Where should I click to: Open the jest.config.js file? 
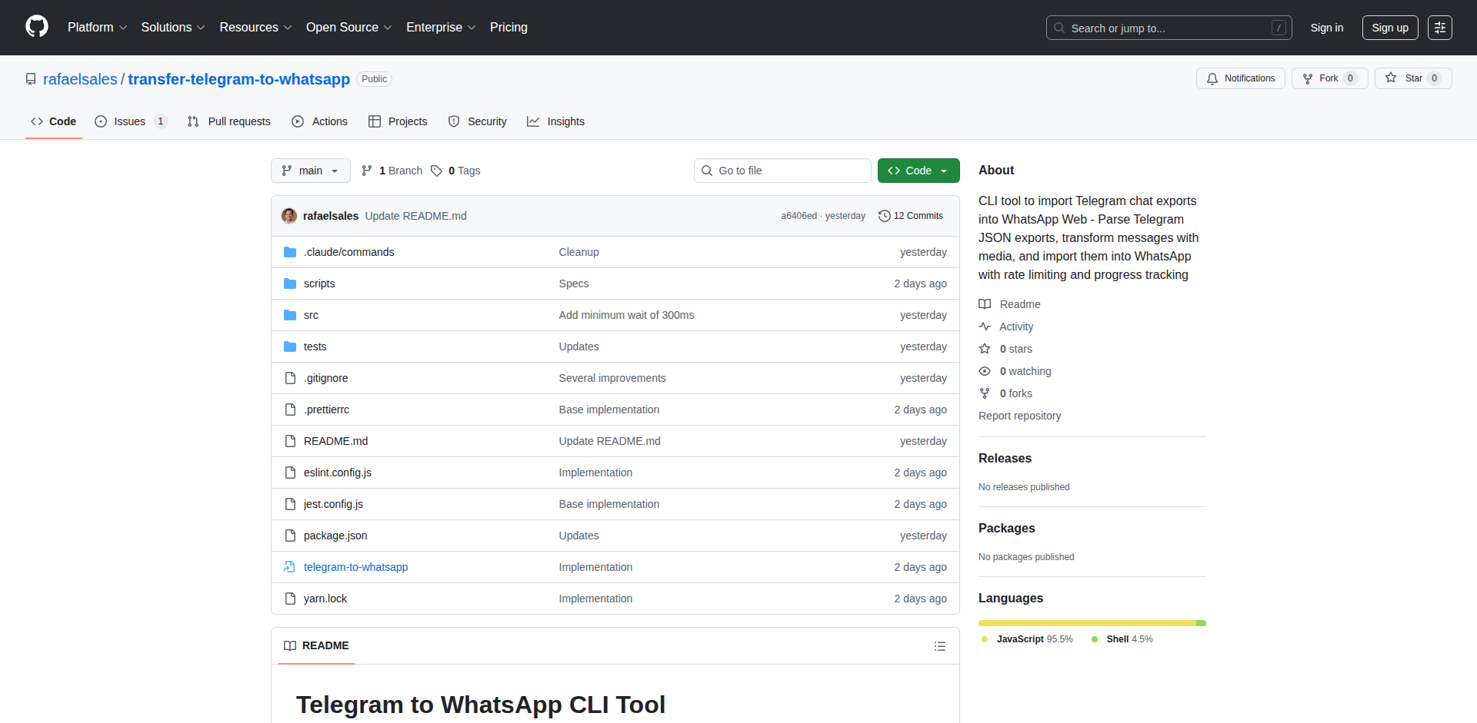[x=333, y=504]
